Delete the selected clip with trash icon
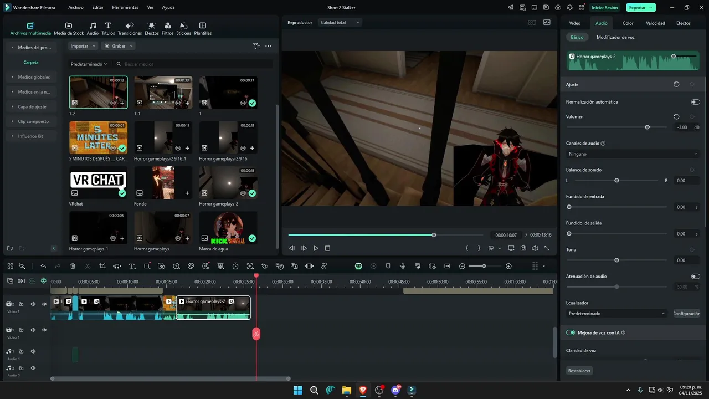 coord(73,267)
